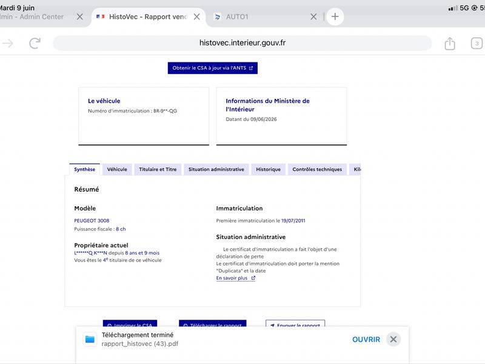
Task: Reload the HistoVec page
Action: [x=35, y=43]
